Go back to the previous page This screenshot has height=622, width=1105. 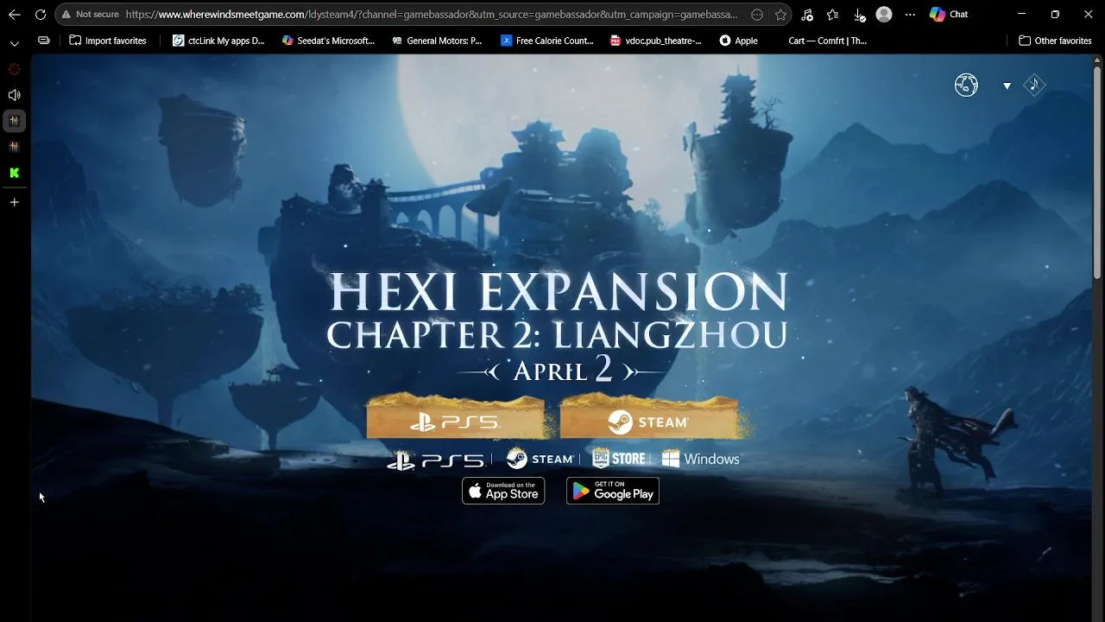(14, 15)
